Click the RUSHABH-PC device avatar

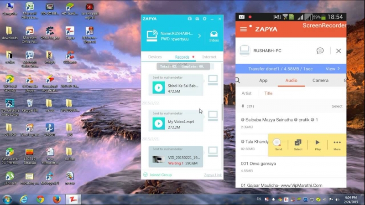click(x=245, y=51)
